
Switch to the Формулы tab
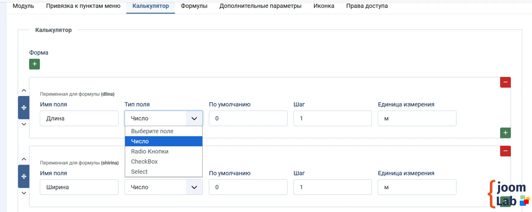[x=194, y=6]
